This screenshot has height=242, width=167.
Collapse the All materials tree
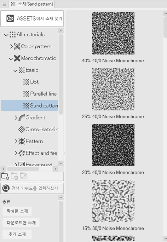pos(6,35)
